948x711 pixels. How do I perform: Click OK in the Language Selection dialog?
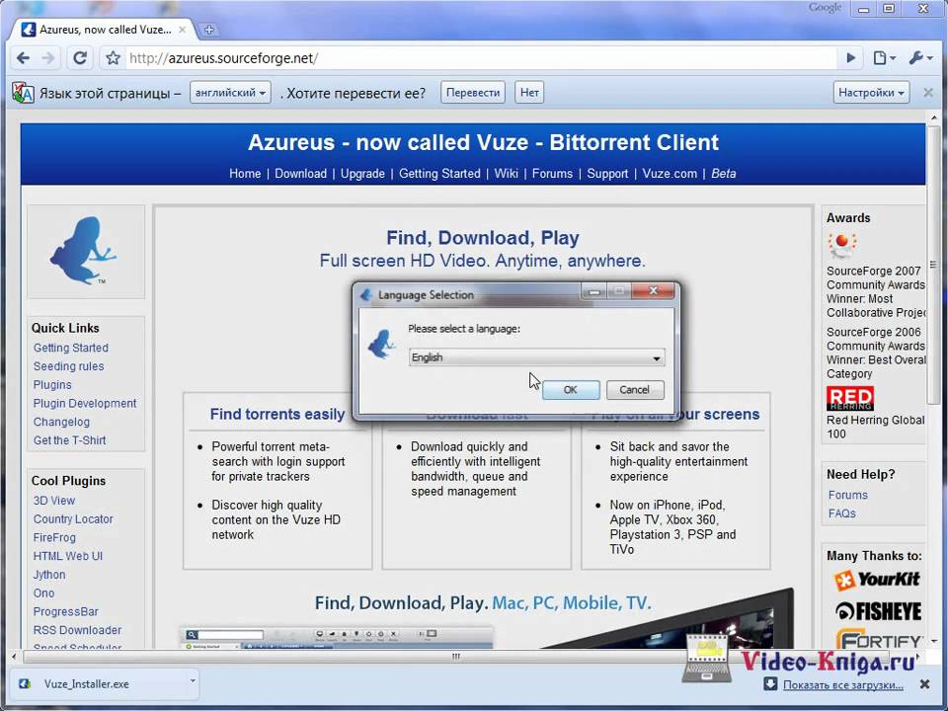click(x=571, y=390)
